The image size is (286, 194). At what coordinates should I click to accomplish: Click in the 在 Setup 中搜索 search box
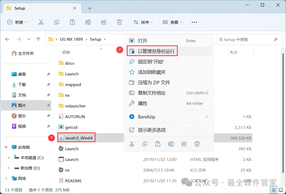coord(249,39)
